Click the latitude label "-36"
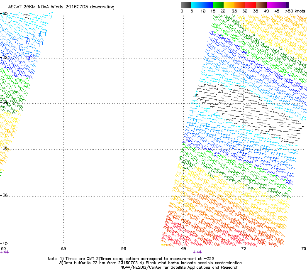Screen dimensions: 307x270 (x=4, y=148)
